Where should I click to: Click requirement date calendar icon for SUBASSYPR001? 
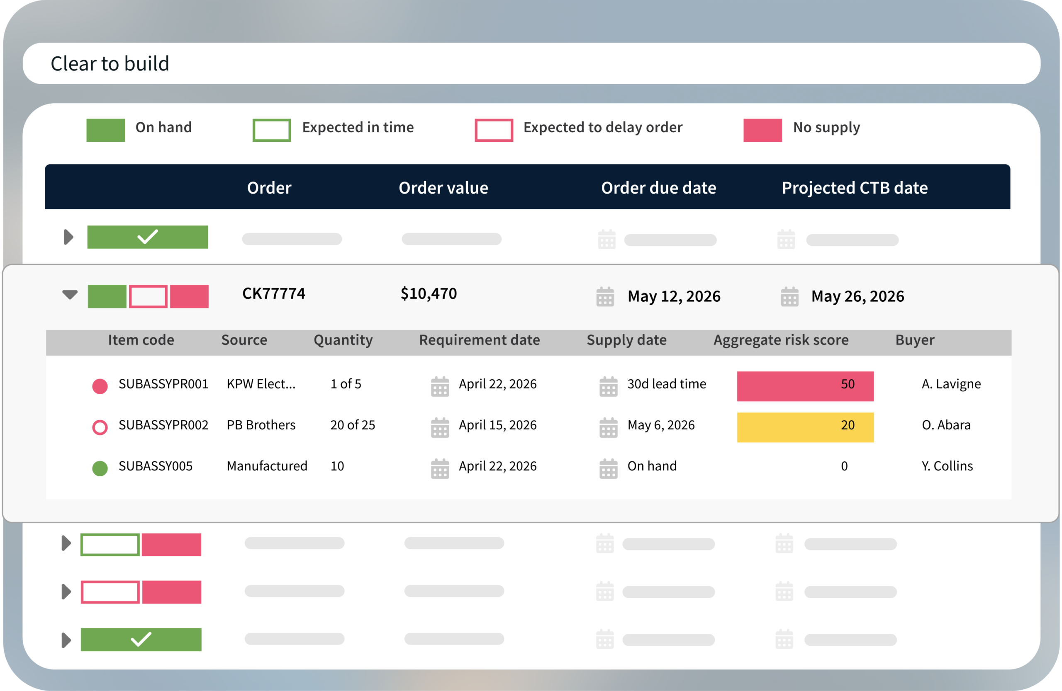point(440,386)
